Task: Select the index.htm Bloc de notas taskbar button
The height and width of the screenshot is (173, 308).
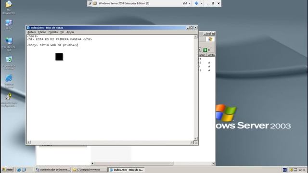Action: tap(126, 170)
